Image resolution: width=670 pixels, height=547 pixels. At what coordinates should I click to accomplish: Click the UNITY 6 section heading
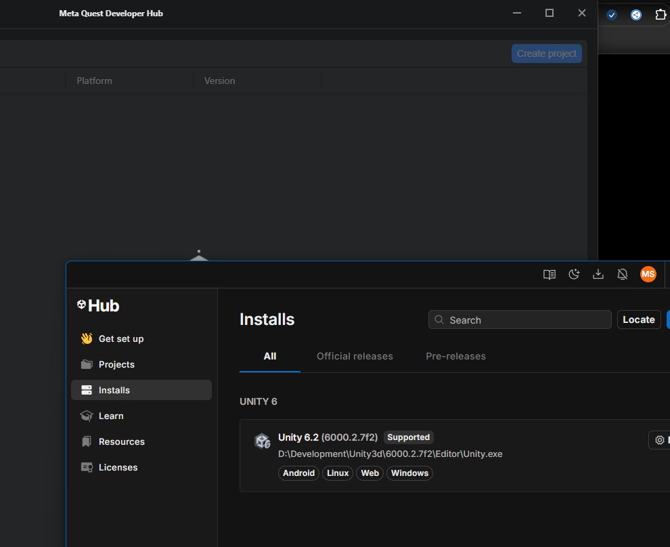[258, 401]
